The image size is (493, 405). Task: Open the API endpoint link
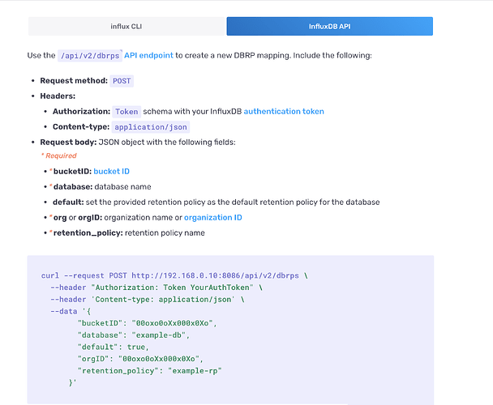coord(148,56)
